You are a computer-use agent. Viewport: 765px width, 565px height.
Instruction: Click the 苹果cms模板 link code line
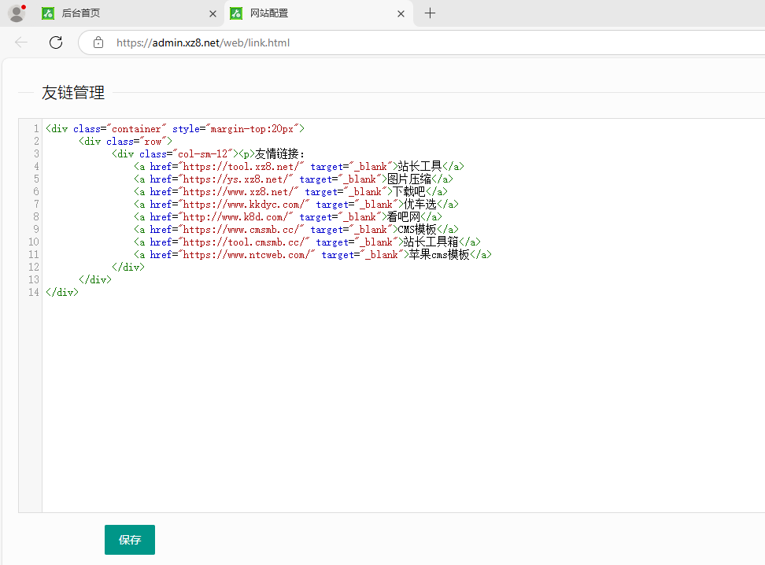click(312, 255)
